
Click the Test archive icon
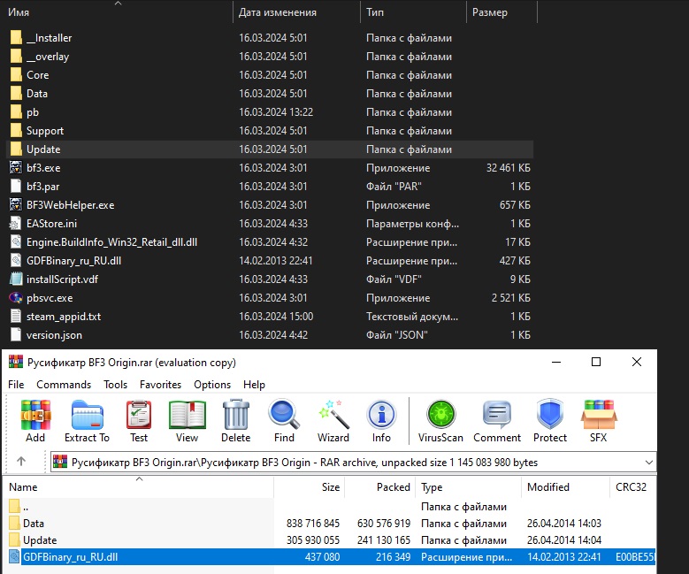[x=139, y=415]
